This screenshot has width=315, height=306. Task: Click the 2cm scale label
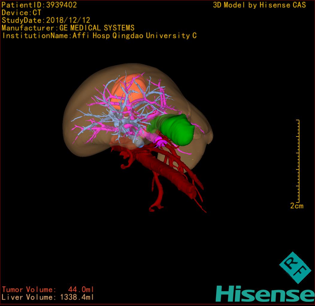[296, 206]
